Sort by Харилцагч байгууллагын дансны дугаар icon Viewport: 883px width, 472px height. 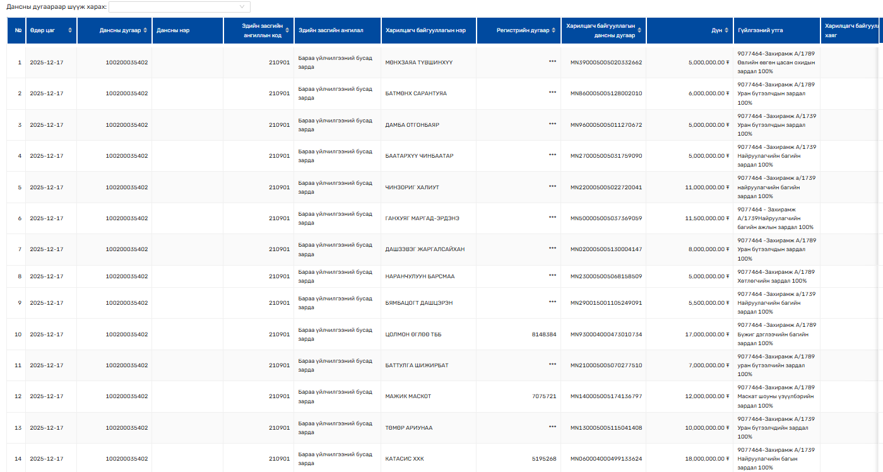click(x=640, y=30)
